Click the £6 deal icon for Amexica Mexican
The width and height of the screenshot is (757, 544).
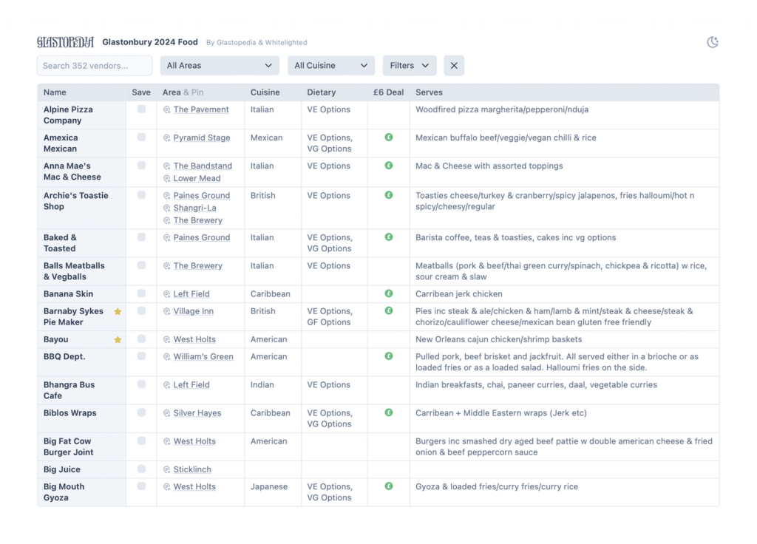(x=389, y=137)
